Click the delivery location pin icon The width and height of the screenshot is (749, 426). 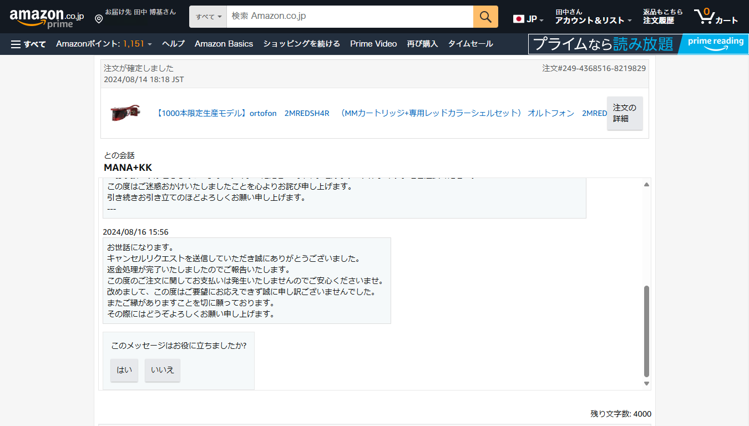(x=99, y=19)
